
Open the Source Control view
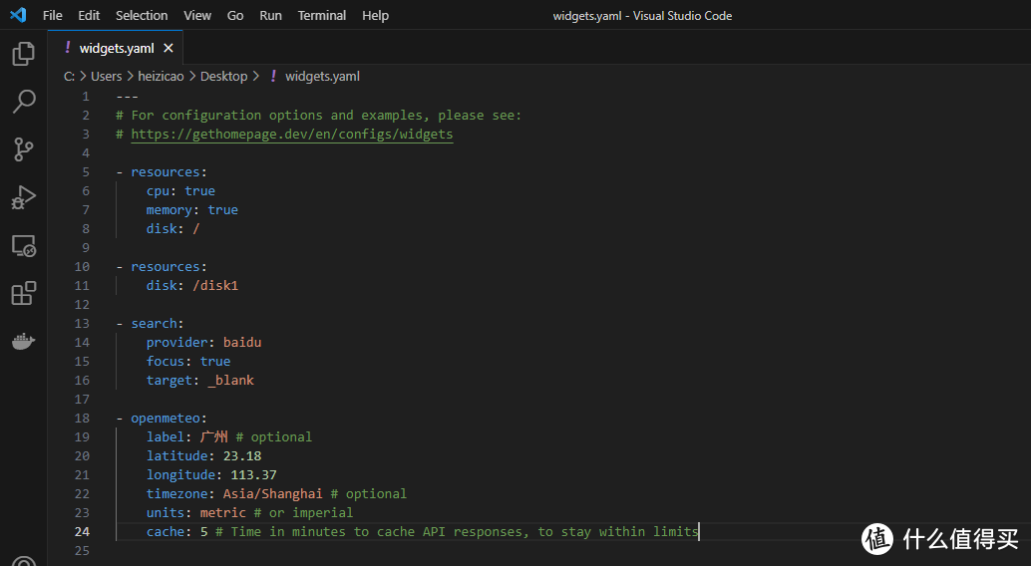click(x=23, y=148)
